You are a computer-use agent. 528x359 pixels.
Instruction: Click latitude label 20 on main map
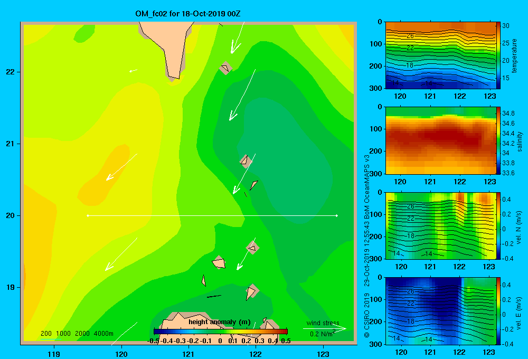point(11,215)
